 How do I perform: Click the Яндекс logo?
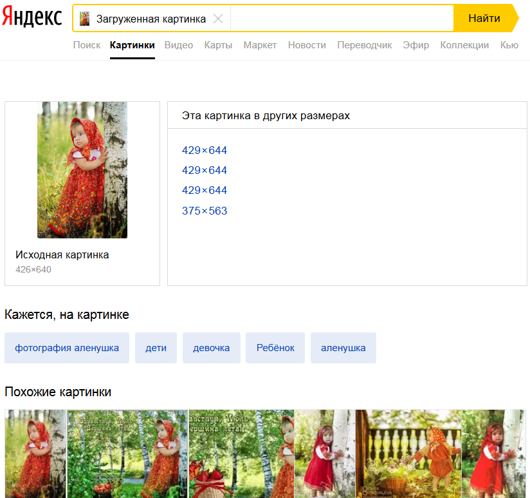(x=32, y=17)
